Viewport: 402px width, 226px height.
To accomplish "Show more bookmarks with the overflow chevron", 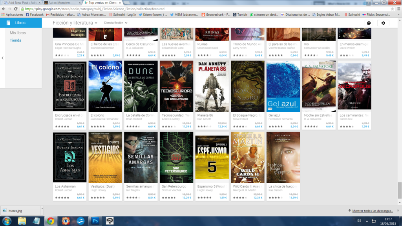I will tap(399, 15).
